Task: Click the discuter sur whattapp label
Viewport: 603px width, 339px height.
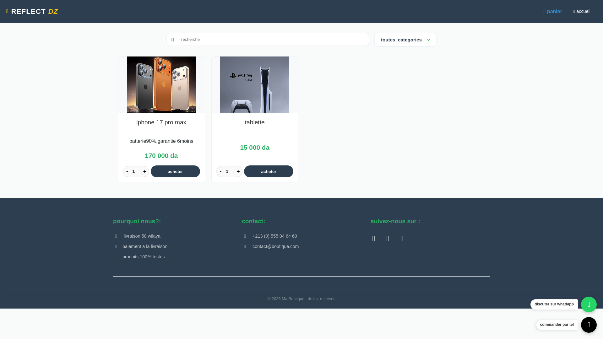Action: pos(554,304)
